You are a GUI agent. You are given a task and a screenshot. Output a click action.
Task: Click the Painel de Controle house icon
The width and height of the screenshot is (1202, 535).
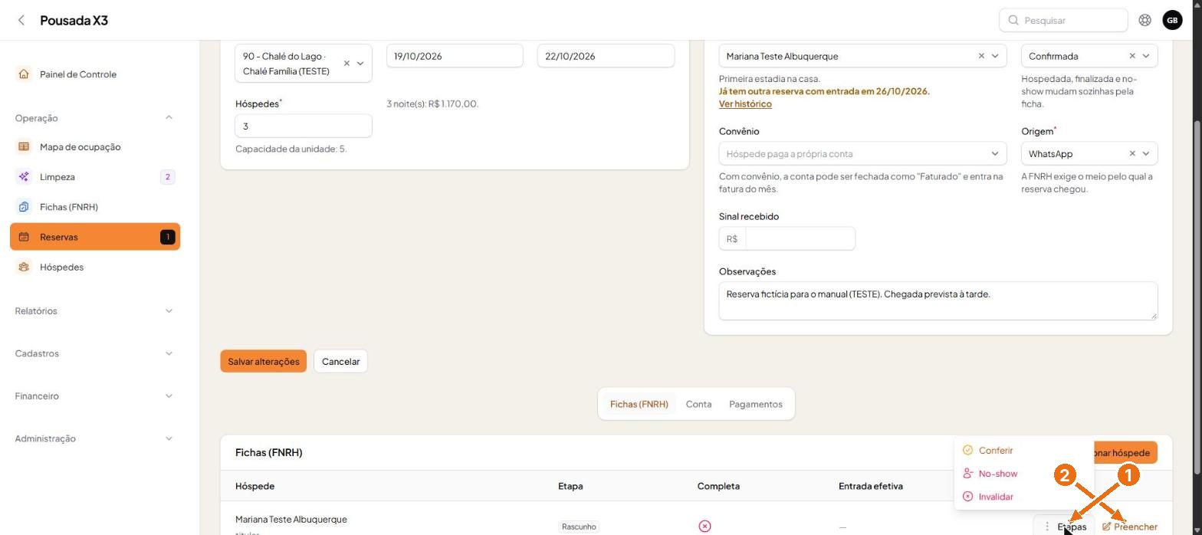[24, 74]
